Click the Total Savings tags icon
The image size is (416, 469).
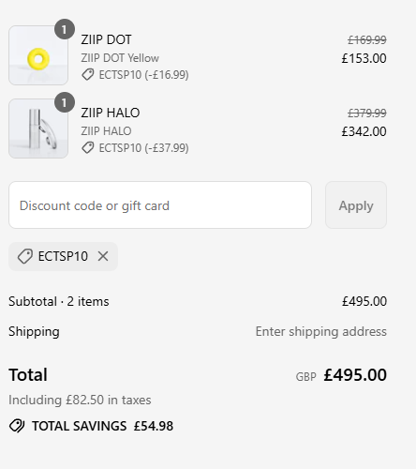click(17, 426)
